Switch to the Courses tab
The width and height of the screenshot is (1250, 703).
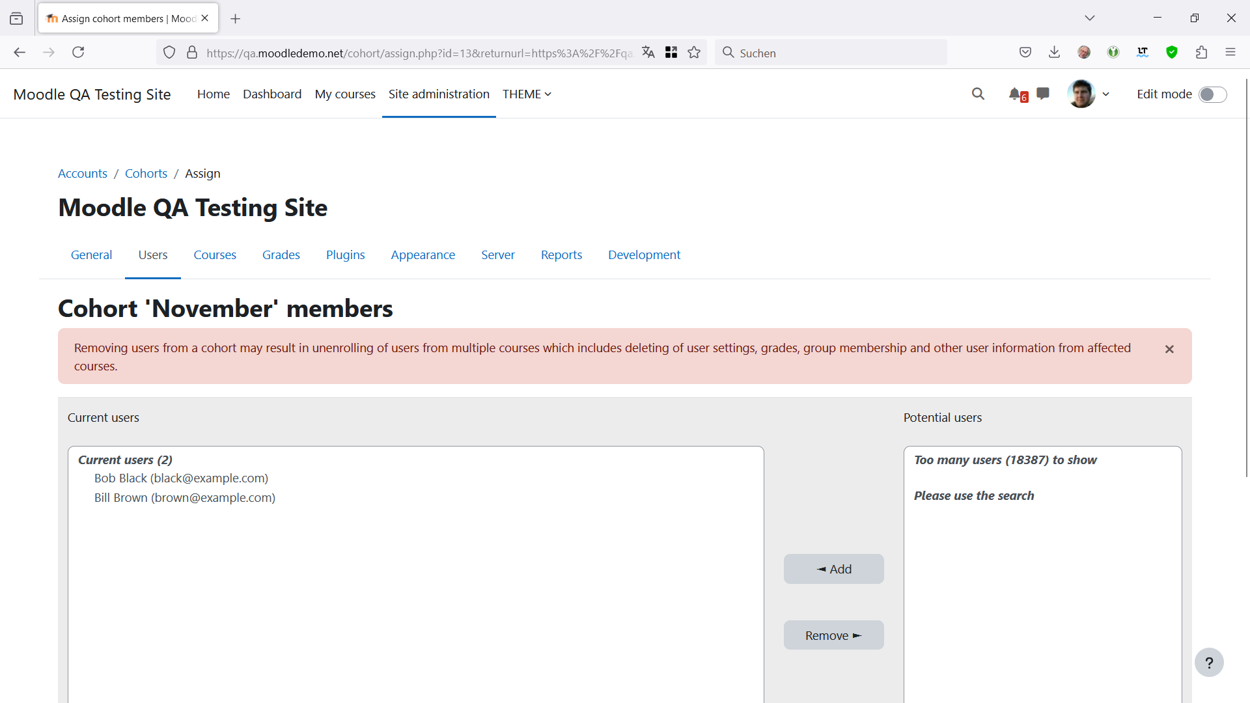[215, 255]
